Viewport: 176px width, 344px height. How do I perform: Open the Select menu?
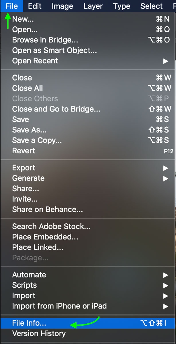(152, 6)
